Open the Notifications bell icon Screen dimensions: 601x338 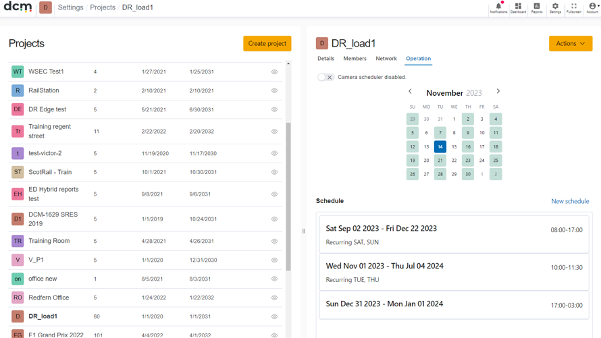tap(498, 7)
